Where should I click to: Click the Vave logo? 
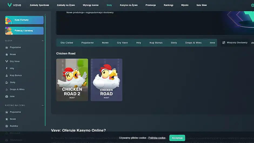tap(14, 5)
